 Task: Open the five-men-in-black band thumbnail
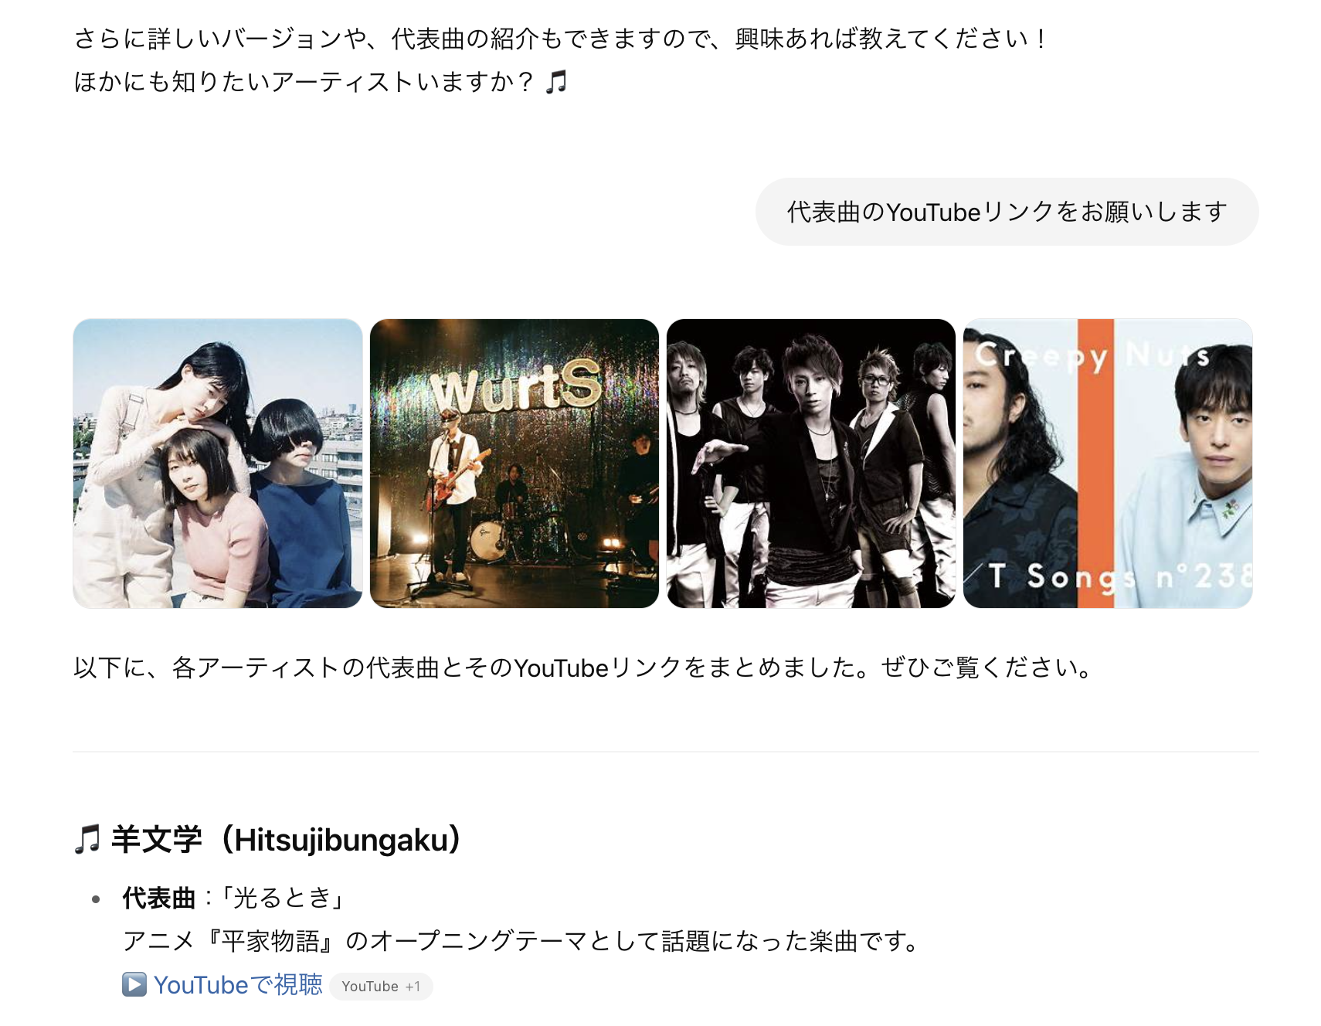coord(811,464)
